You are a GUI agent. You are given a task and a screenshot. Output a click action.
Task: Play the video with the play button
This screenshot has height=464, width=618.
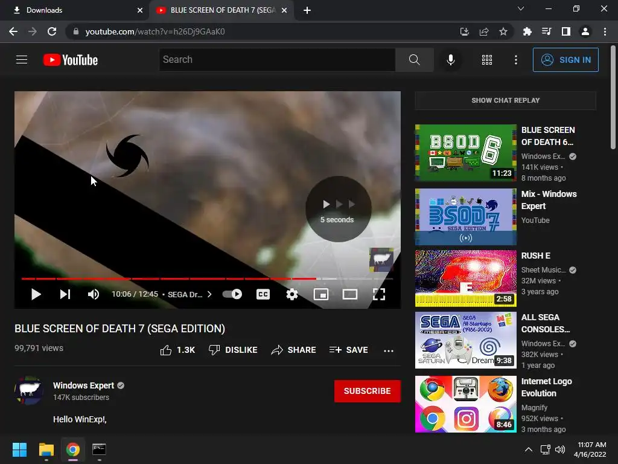[36, 294]
